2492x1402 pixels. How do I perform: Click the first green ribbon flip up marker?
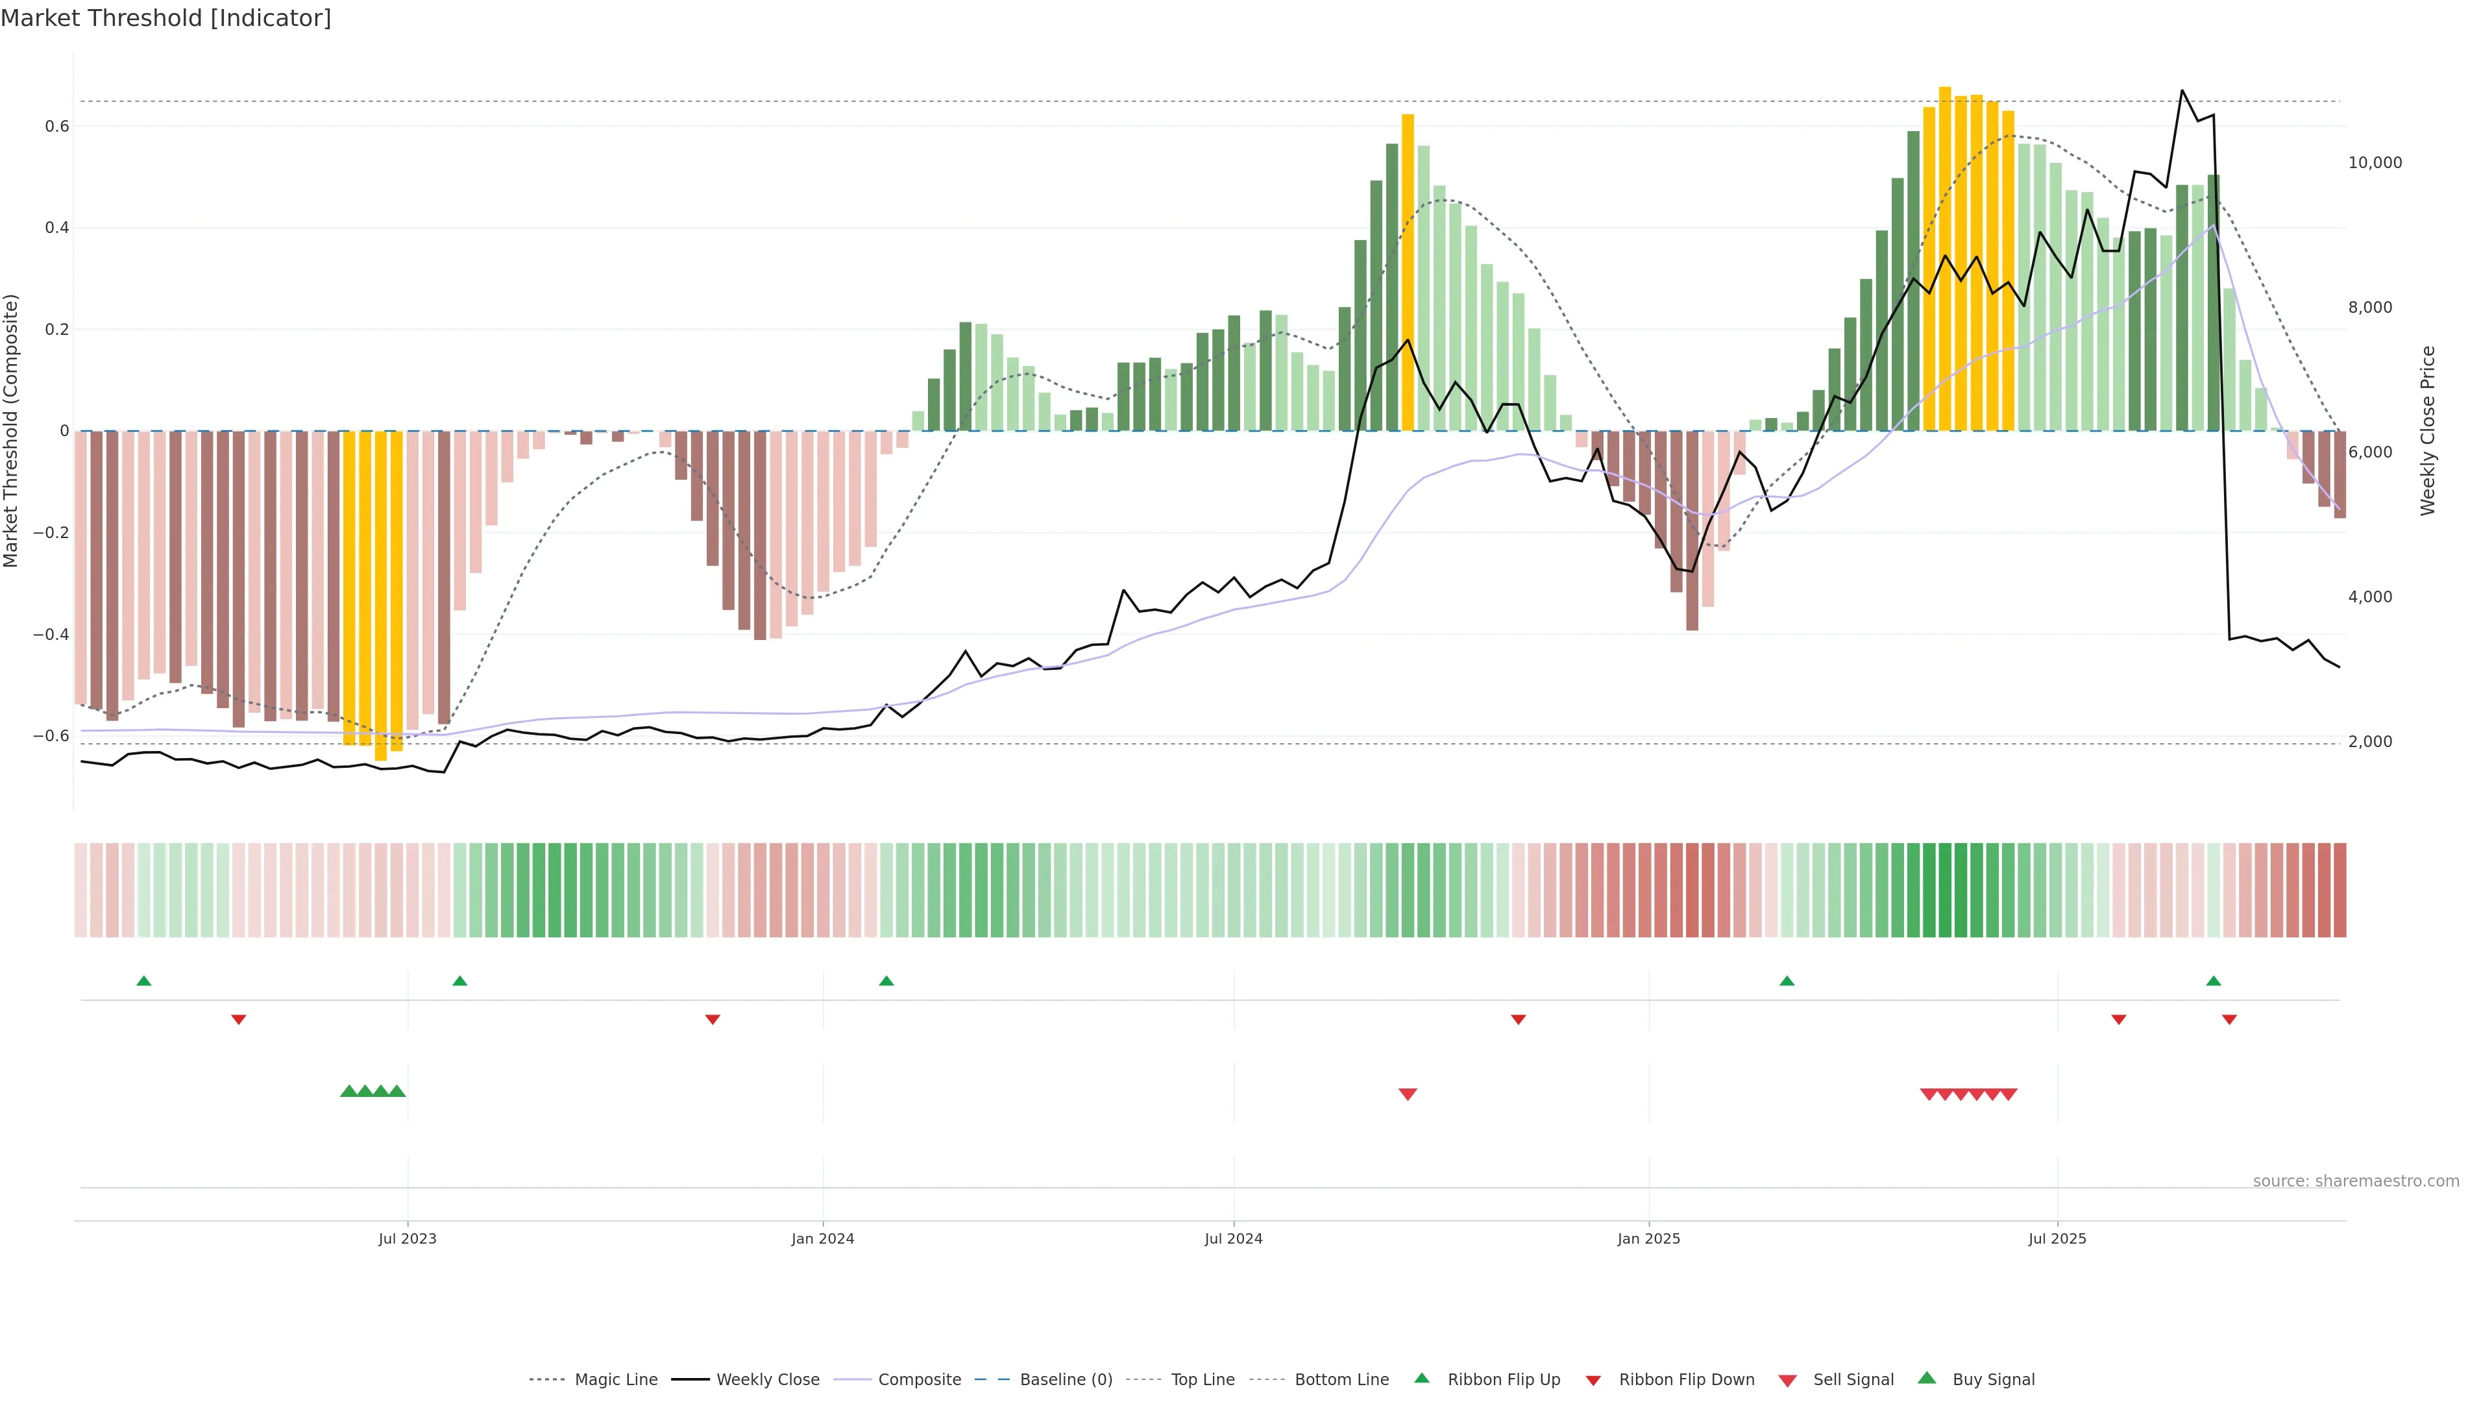144,981
